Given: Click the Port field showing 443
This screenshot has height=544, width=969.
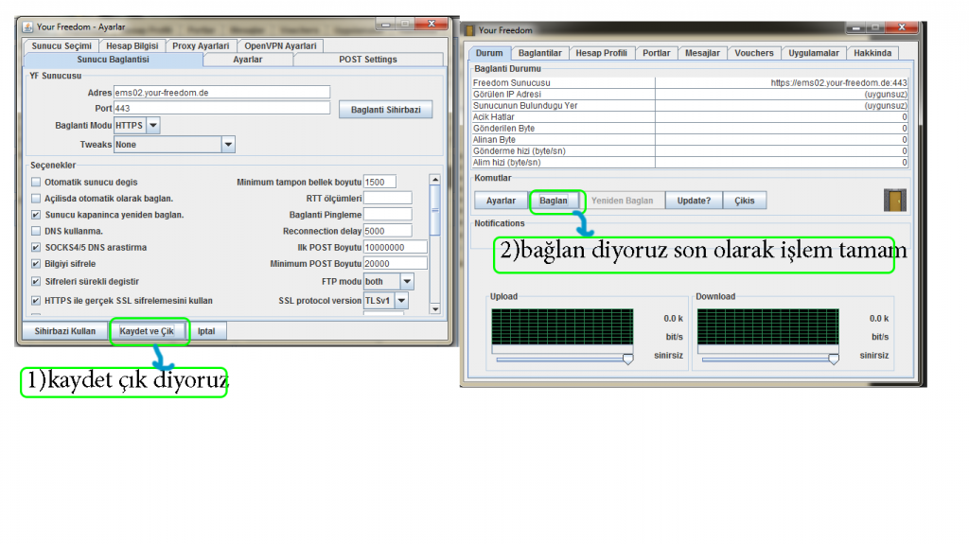Looking at the screenshot, I should tap(221, 108).
